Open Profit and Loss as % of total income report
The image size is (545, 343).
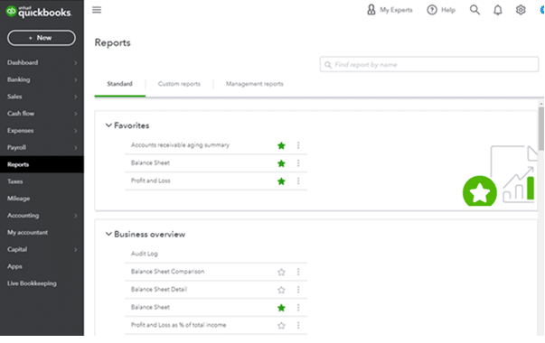click(178, 325)
